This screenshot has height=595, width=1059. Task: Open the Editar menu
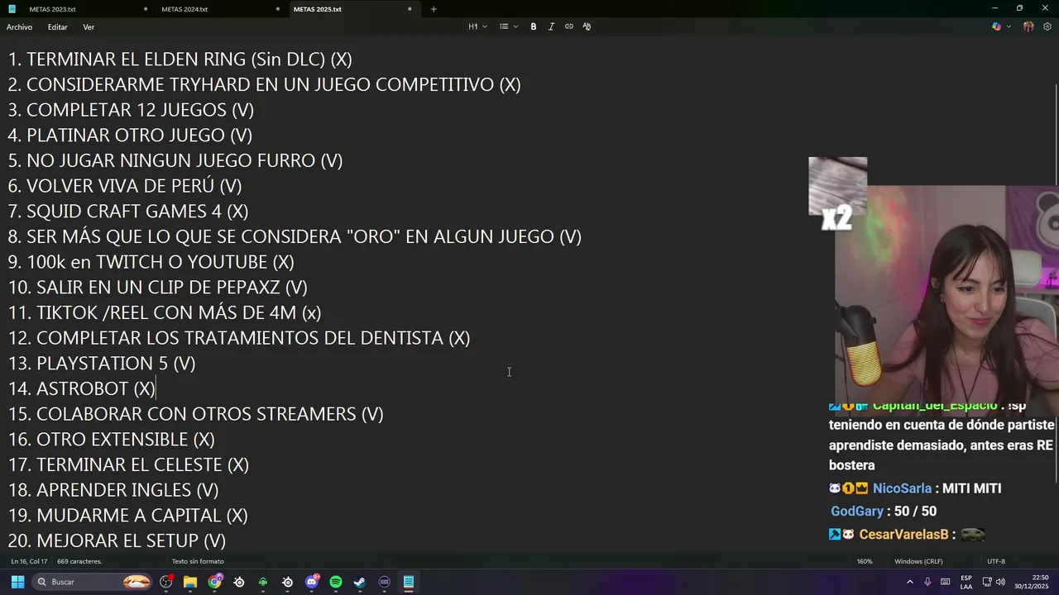pos(57,27)
